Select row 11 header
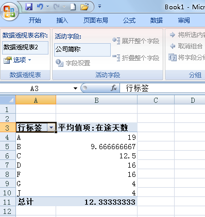The image size is (205, 217). pos(8,202)
